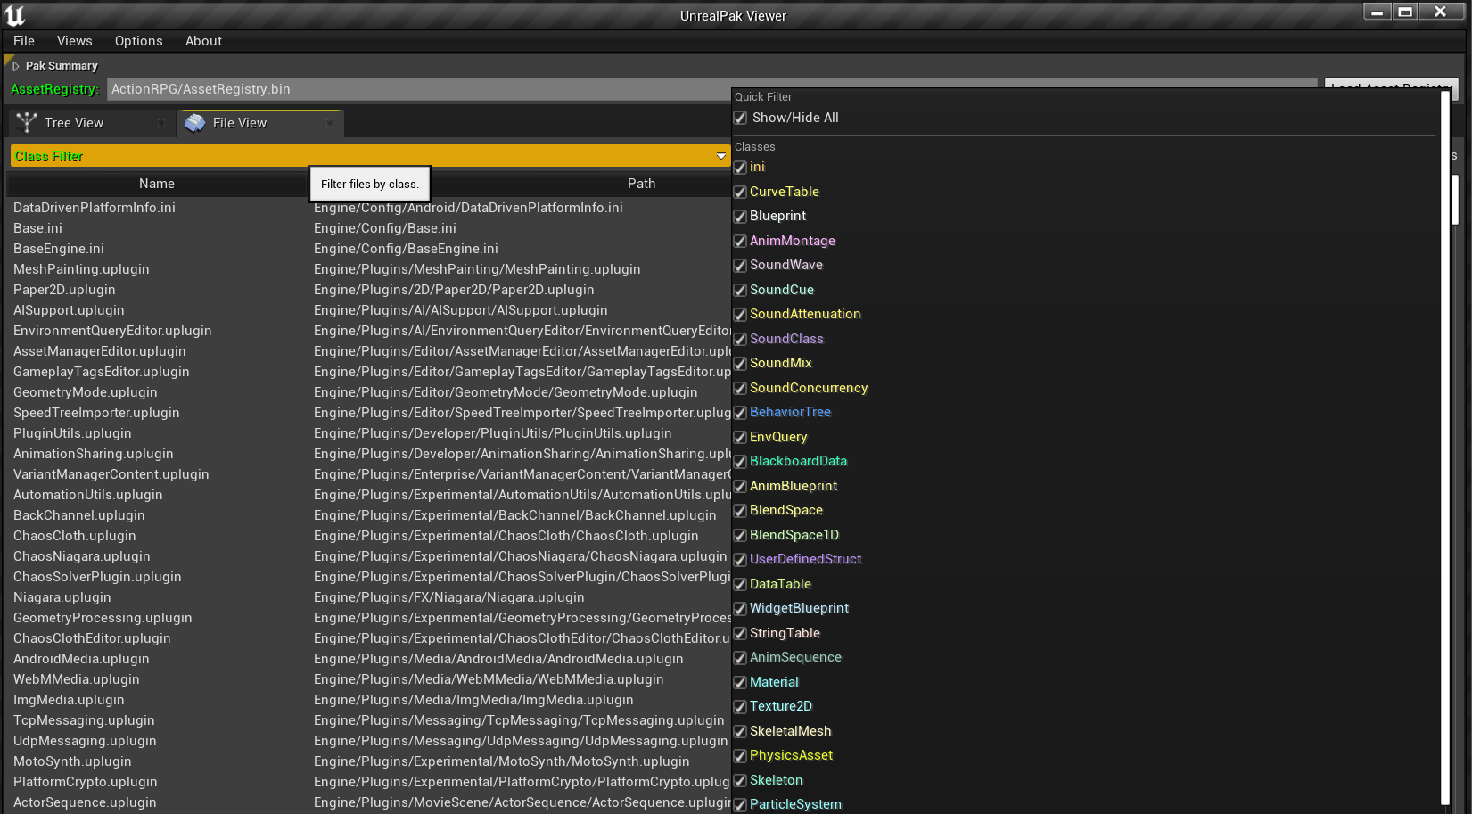The height and width of the screenshot is (814, 1472).
Task: Uncheck the BlendSpace class filter
Action: click(740, 510)
